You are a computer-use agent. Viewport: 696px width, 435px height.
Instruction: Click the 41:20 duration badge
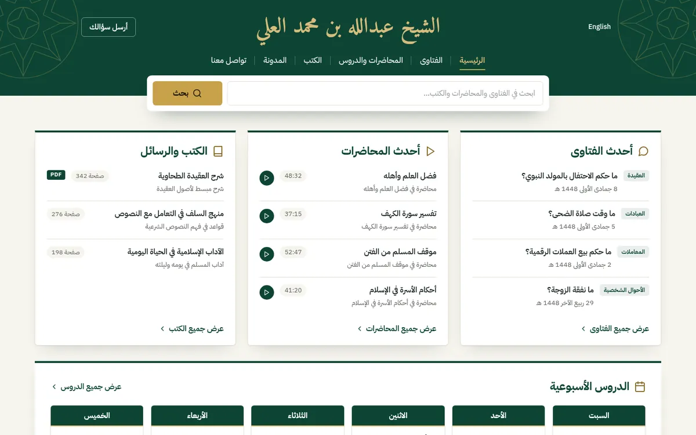pos(293,291)
